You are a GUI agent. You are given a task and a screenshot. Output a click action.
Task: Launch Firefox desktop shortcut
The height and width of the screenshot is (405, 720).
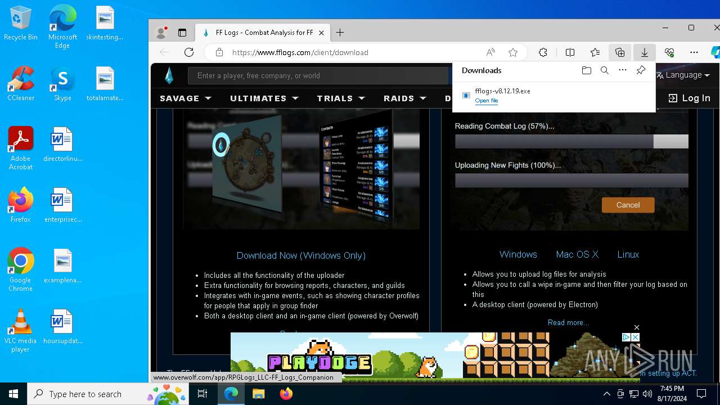[21, 205]
